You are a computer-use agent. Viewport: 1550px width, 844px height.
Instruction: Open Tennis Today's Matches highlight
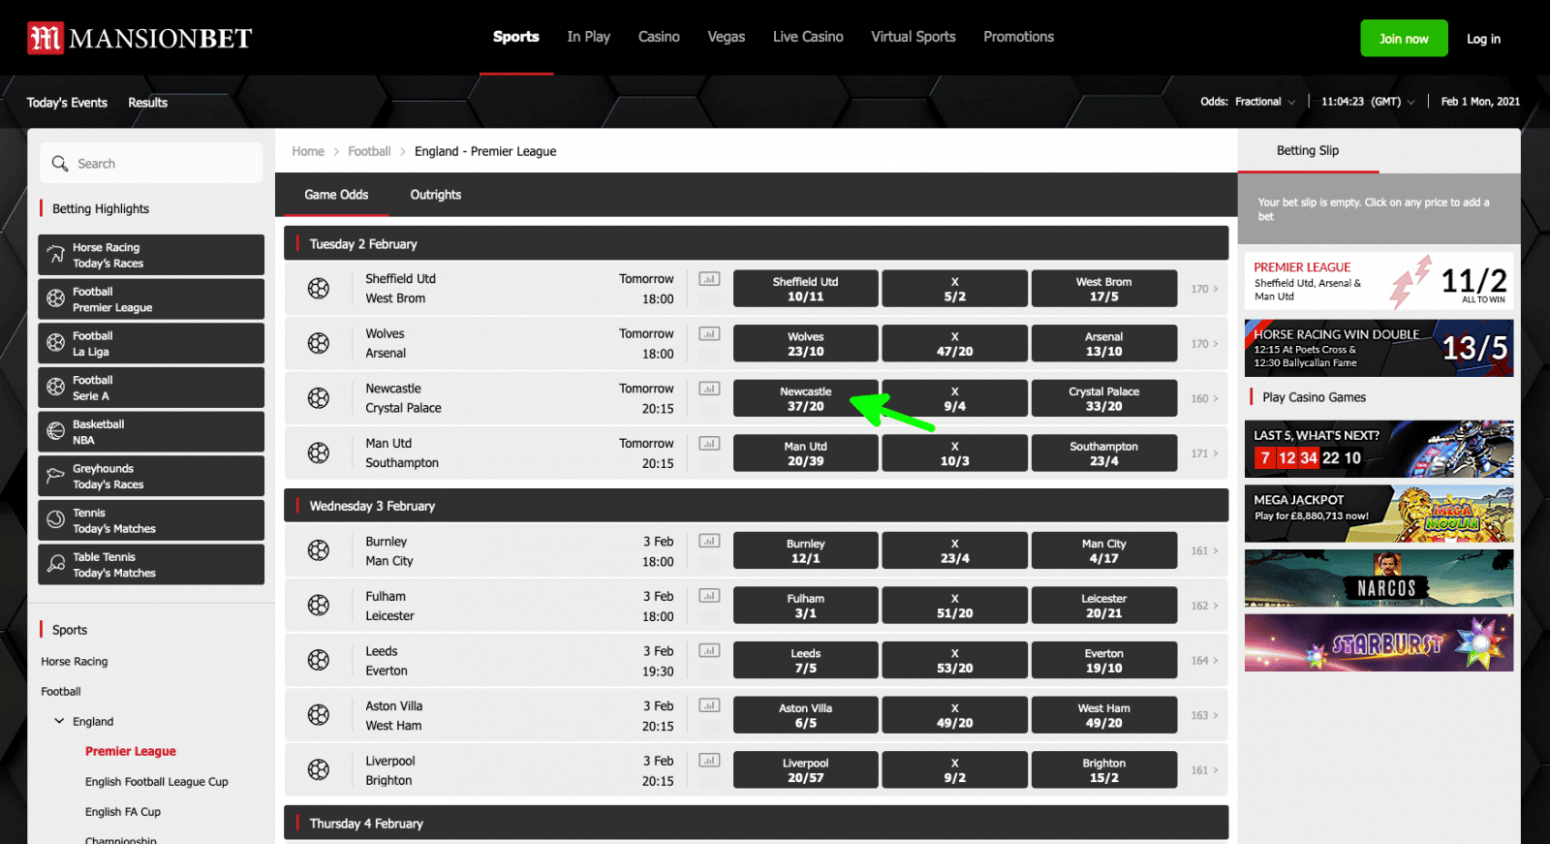tap(151, 520)
